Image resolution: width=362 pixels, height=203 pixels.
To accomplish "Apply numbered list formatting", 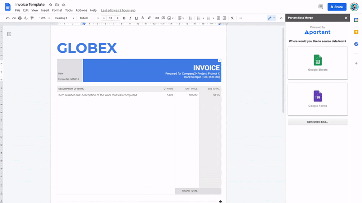I will point(199,18).
